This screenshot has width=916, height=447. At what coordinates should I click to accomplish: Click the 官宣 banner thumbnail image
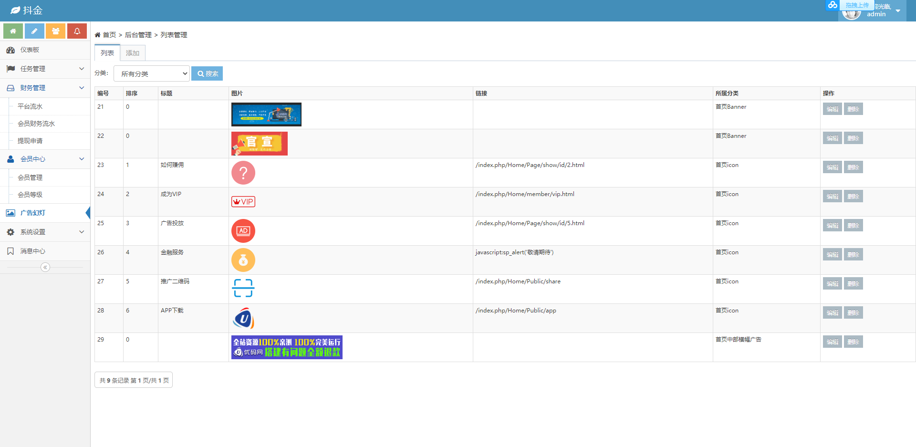[260, 144]
